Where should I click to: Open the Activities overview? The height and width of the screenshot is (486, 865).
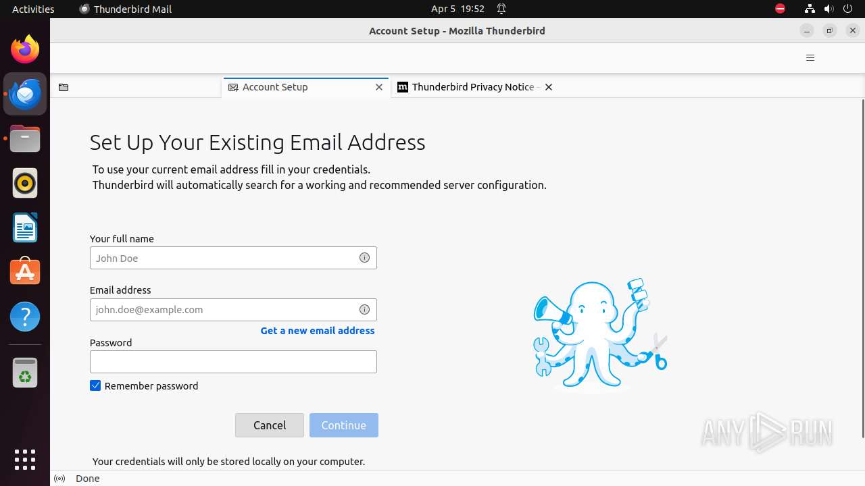[33, 9]
